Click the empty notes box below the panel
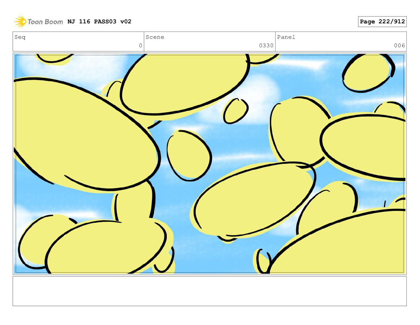This screenshot has height=325, width=420. pos(209,291)
